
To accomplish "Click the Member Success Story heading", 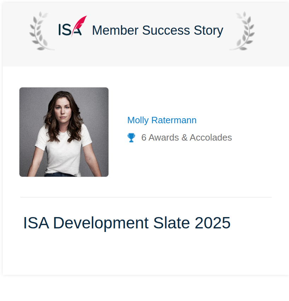I will tap(158, 30).
